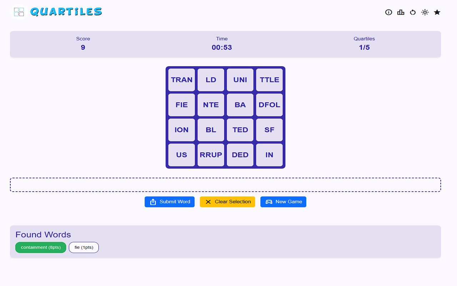Screen dimensions: 457x286
Task: Click the dashed word selection area
Action: pos(225,185)
